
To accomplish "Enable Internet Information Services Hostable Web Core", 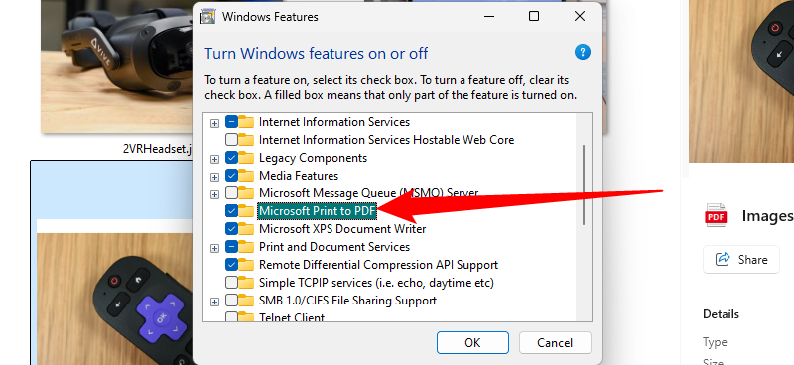I will (x=231, y=140).
